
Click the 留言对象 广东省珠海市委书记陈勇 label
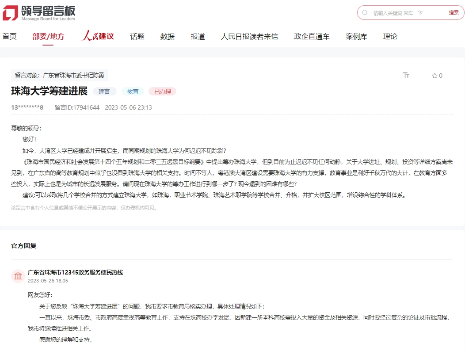60,75
